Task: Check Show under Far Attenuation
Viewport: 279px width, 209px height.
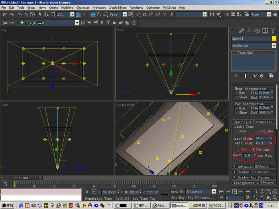Action: click(236, 112)
